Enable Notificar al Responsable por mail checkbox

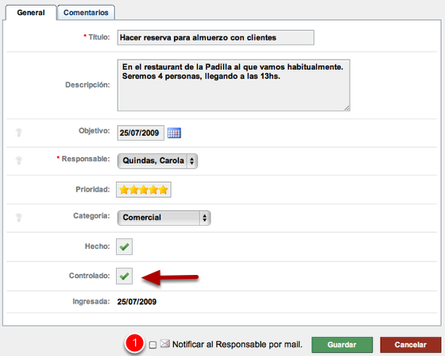click(x=153, y=345)
